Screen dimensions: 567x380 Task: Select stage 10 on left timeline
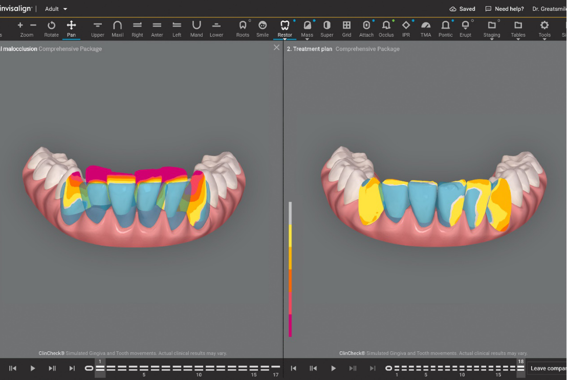coord(199,368)
